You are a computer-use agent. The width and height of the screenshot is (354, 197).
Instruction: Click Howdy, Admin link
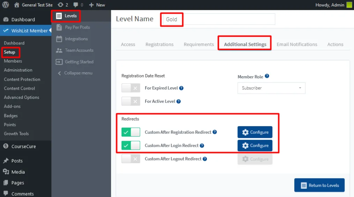pyautogui.click(x=330, y=5)
